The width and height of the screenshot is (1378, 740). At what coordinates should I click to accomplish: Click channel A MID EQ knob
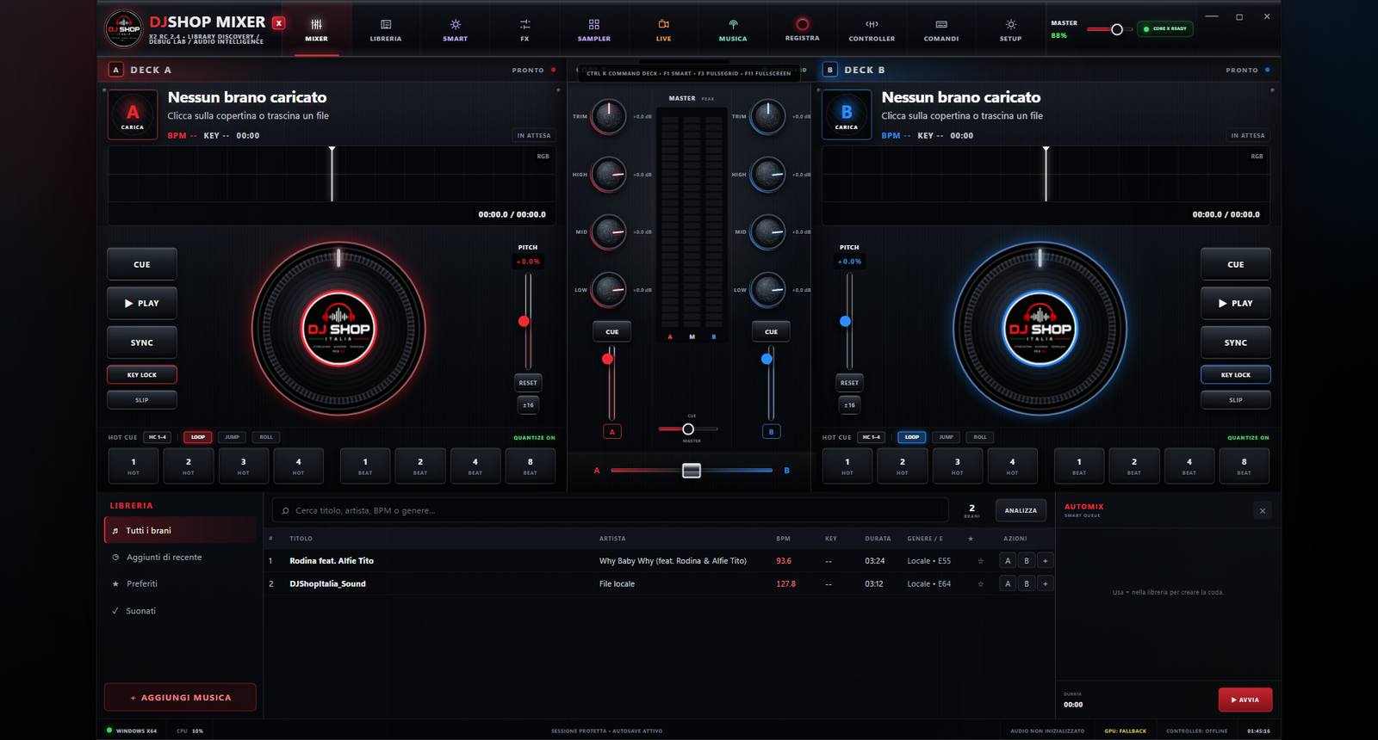(608, 231)
